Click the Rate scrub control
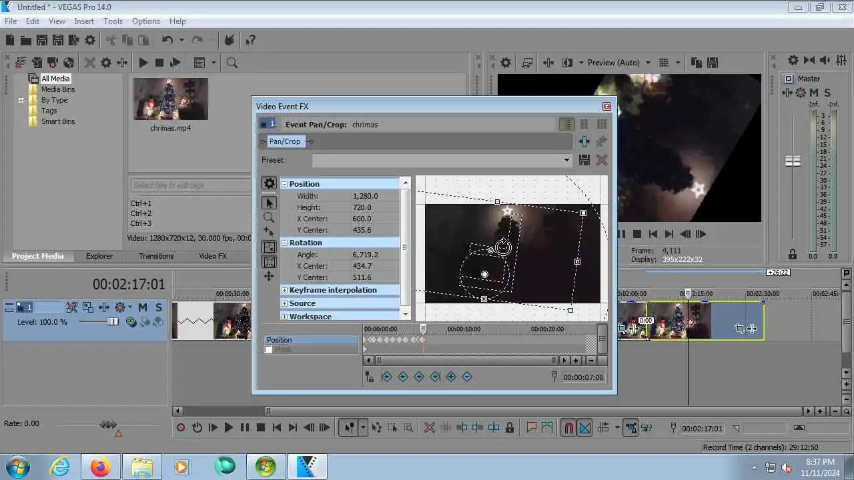The width and height of the screenshot is (854, 480). (x=109, y=425)
